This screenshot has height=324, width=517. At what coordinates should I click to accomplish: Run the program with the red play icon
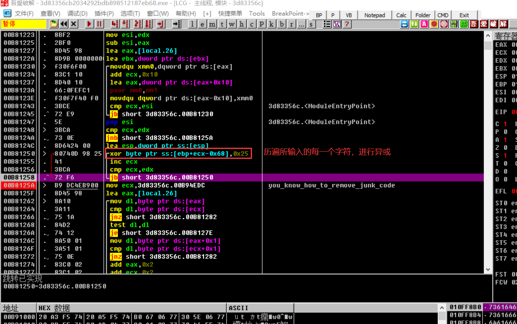[x=90, y=24]
